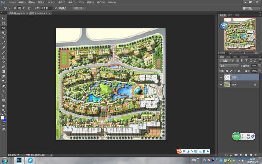Viewport: 262px width, 164px height.
Task: Click the text layer filter icon
Action: tap(246, 61)
